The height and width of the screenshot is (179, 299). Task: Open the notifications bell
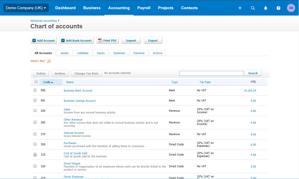tap(266, 8)
